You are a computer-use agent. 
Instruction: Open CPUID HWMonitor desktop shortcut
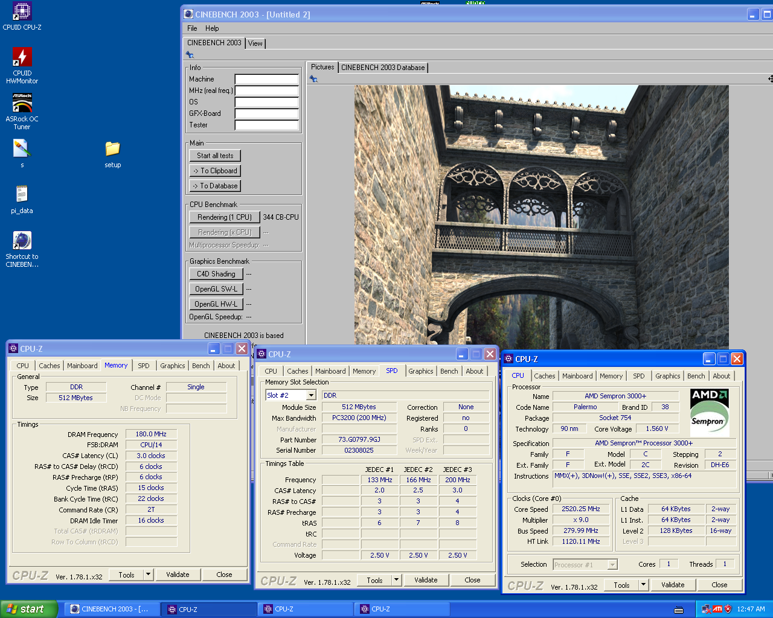[22, 65]
